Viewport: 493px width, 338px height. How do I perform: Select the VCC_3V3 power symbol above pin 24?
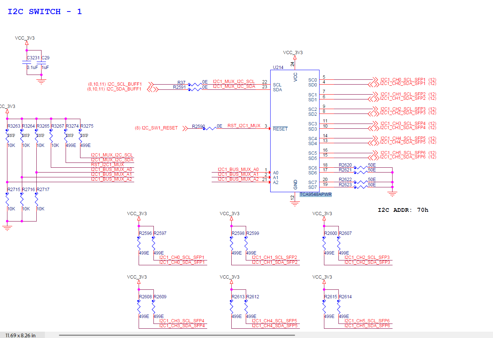pos(295,58)
